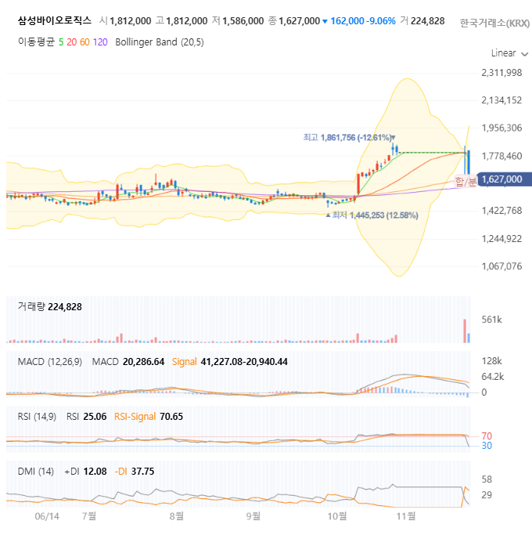Click the DMI (14) indicator label
532x546 pixels.
click(x=35, y=472)
